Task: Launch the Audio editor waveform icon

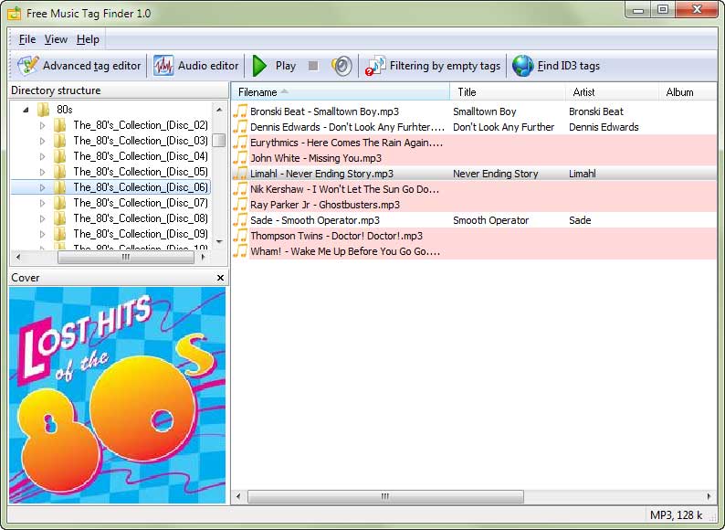Action: [163, 65]
